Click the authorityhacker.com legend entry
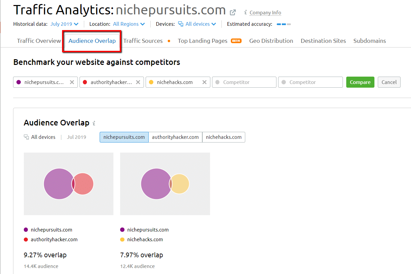The image size is (411, 274). [51, 240]
